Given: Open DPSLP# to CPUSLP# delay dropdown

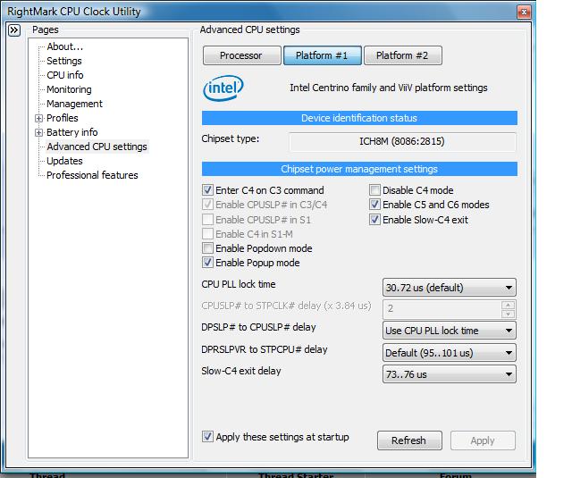Looking at the screenshot, I should point(449,331).
